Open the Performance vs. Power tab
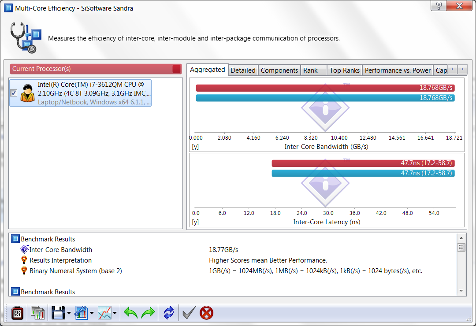476x326 pixels. (398, 70)
